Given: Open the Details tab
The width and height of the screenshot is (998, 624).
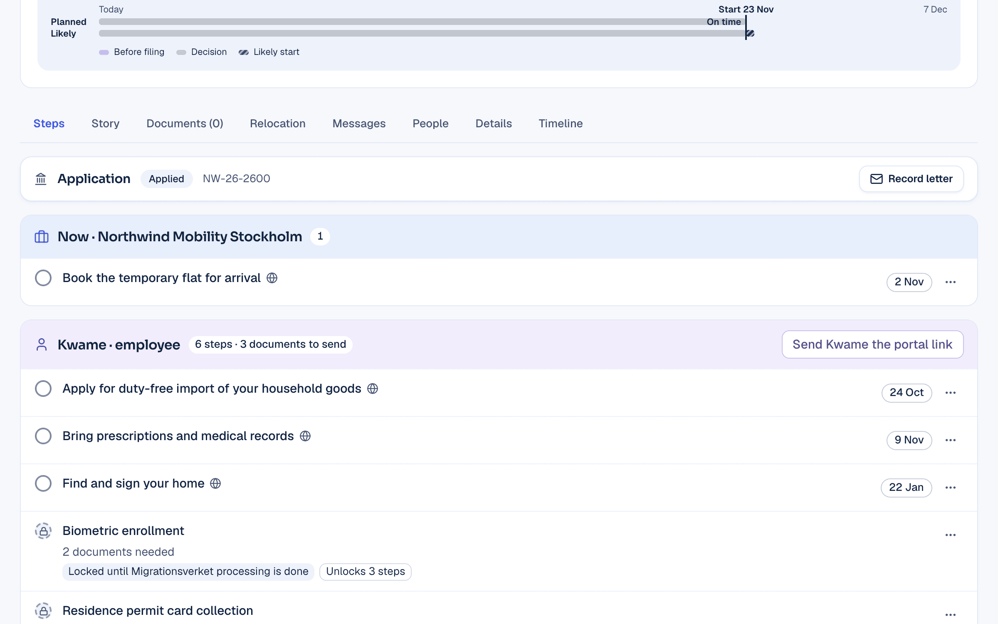Looking at the screenshot, I should coord(494,124).
